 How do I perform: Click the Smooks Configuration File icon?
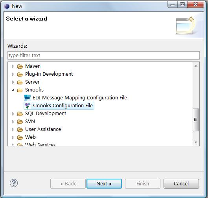28,106
